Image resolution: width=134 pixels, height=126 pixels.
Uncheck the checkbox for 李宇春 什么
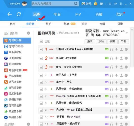(41, 82)
